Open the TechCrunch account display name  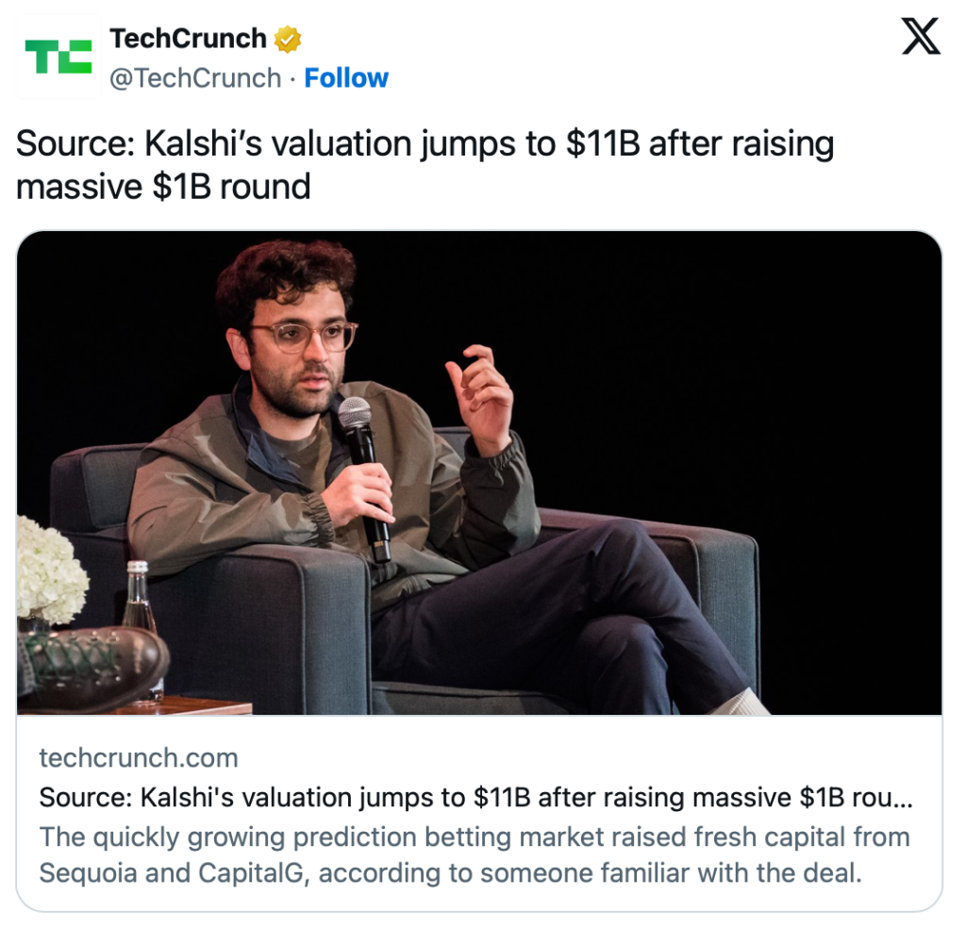[188, 39]
